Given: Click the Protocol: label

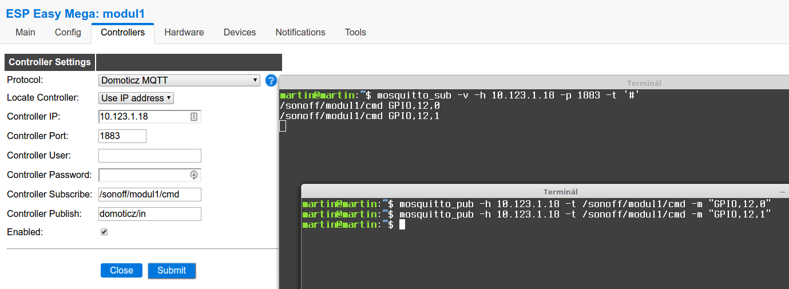Looking at the screenshot, I should coord(25,80).
